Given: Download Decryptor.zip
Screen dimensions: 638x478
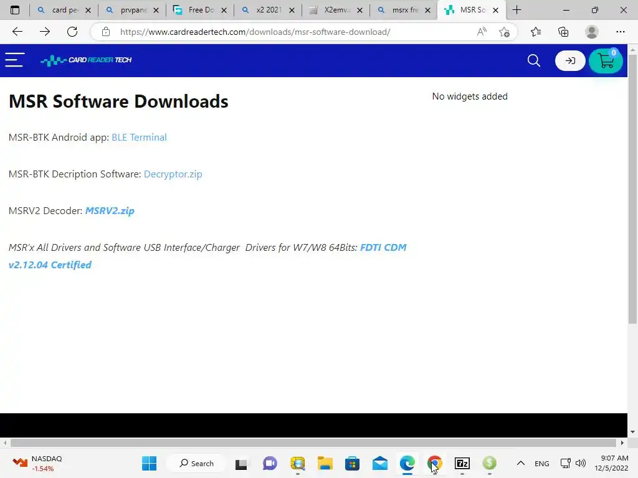Looking at the screenshot, I should (173, 174).
